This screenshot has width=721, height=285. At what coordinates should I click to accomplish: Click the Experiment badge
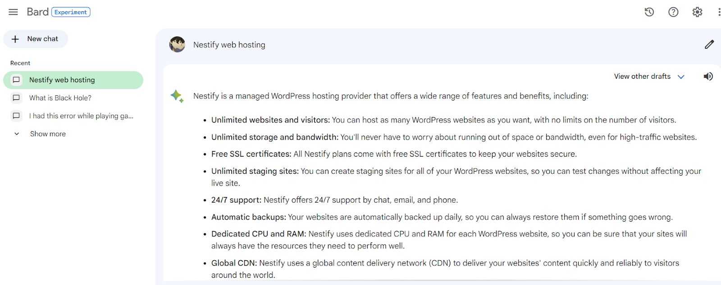pyautogui.click(x=71, y=12)
